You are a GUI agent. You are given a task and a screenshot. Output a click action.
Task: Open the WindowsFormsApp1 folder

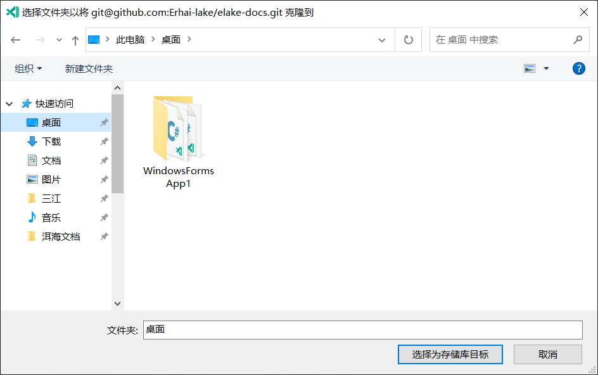[x=178, y=141]
